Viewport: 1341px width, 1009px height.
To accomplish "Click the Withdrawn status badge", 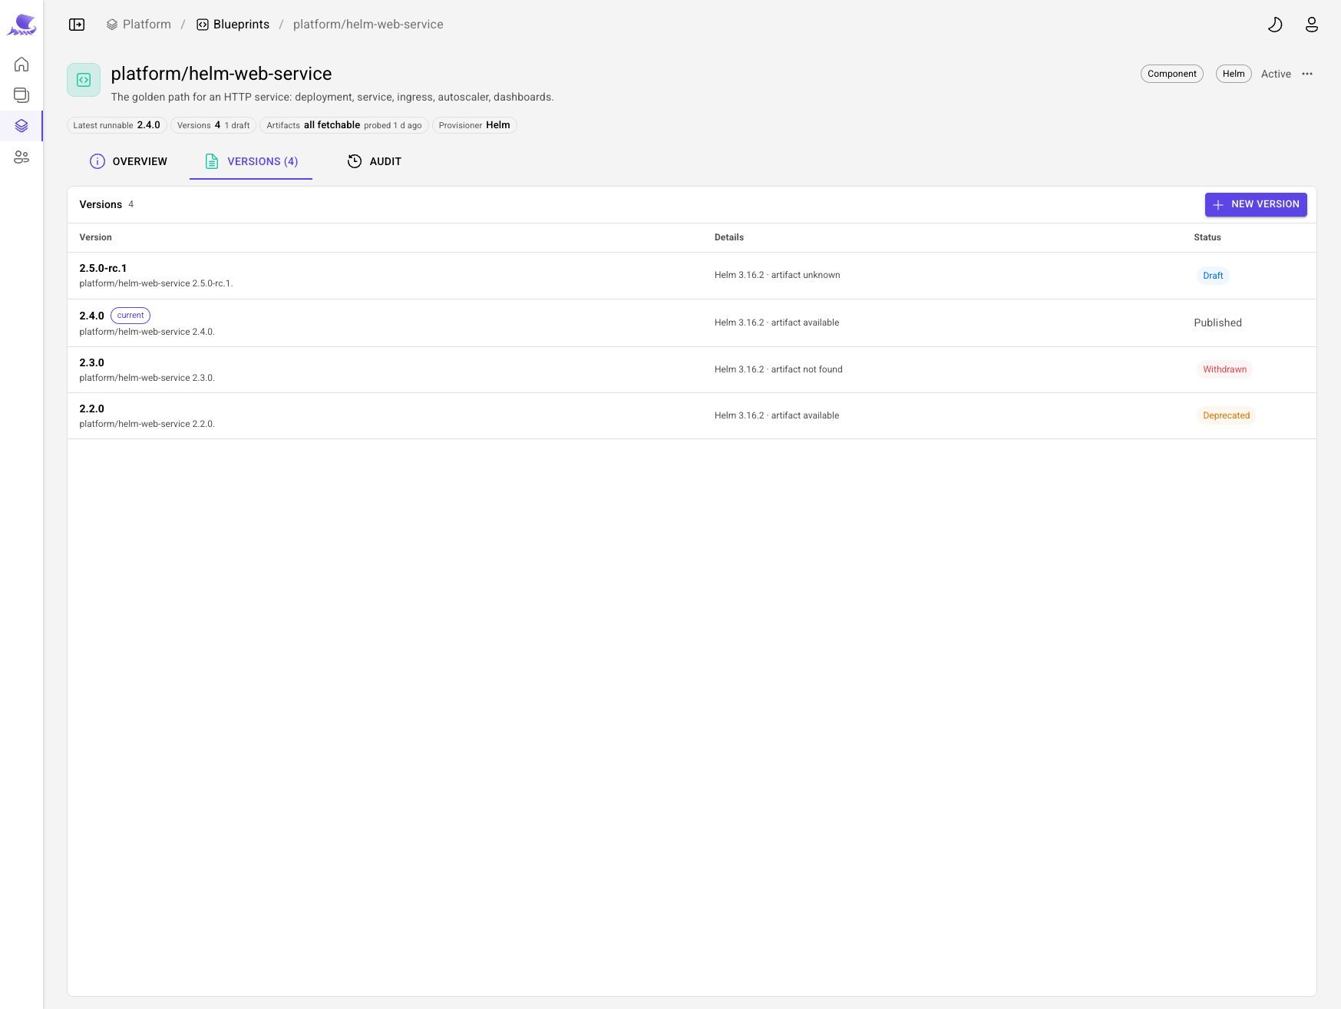I will tap(1224, 369).
